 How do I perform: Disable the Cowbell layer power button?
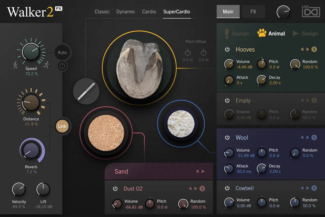227,188
